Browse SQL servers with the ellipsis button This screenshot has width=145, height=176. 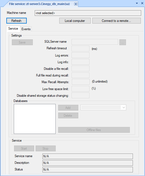point(123,42)
